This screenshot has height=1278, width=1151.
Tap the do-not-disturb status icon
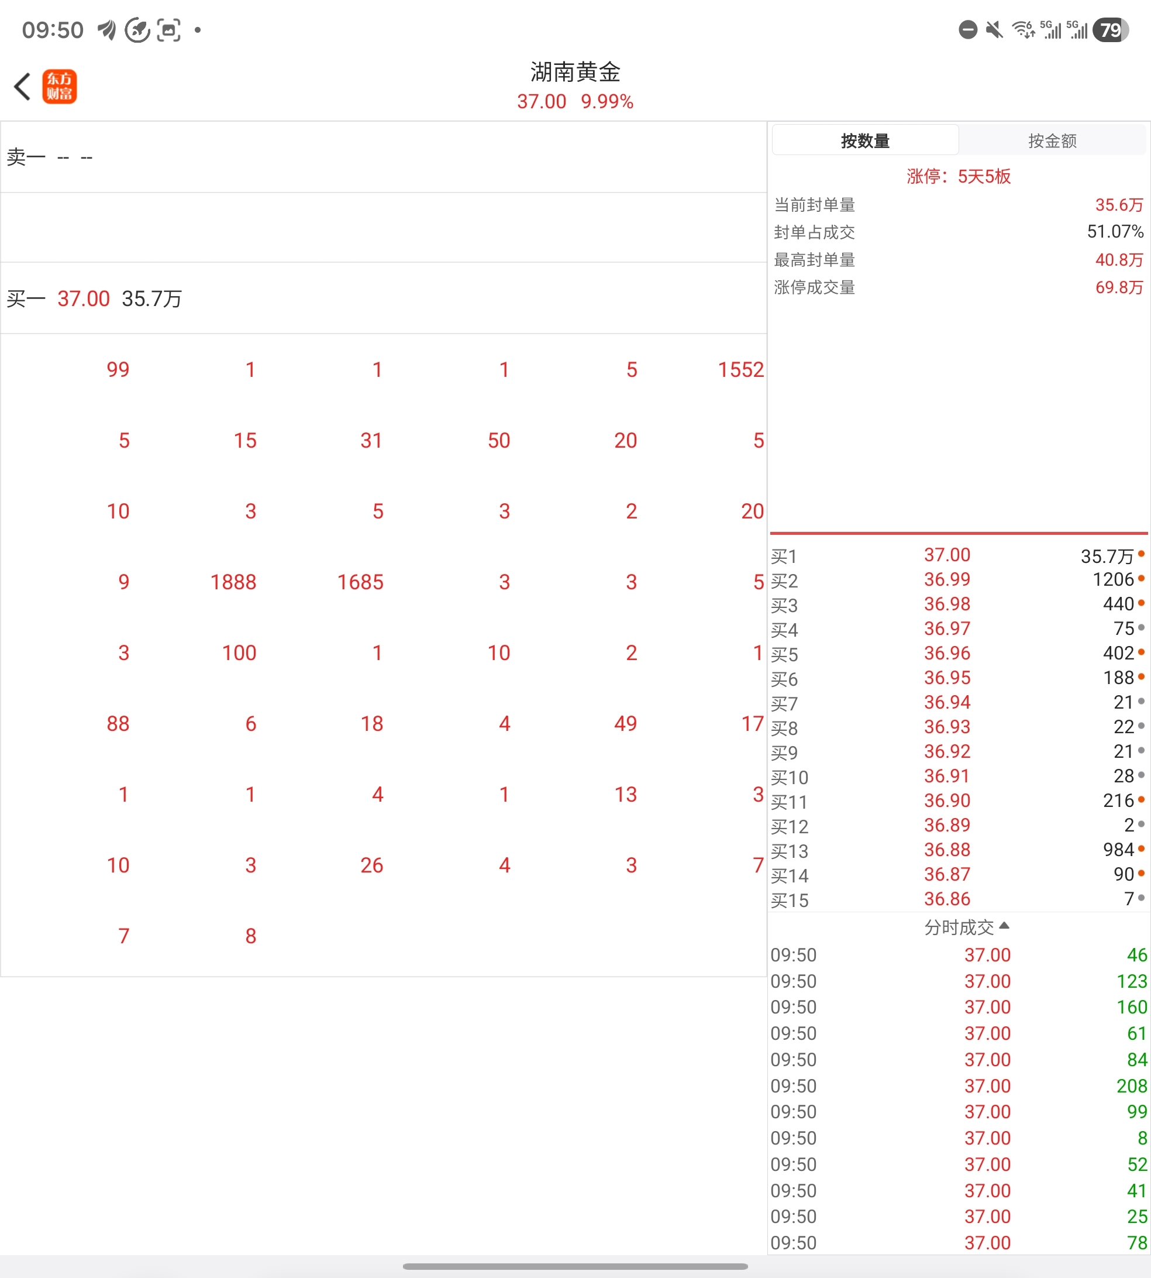pyautogui.click(x=967, y=30)
